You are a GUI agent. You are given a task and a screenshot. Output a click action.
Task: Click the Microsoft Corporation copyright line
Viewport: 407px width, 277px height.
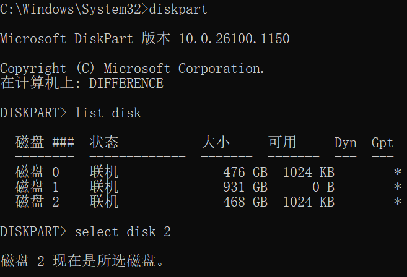132,68
